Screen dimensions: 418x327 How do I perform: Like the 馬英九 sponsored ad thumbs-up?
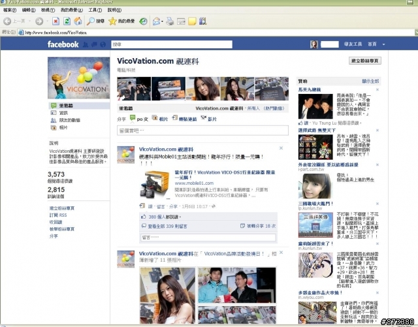300,123
